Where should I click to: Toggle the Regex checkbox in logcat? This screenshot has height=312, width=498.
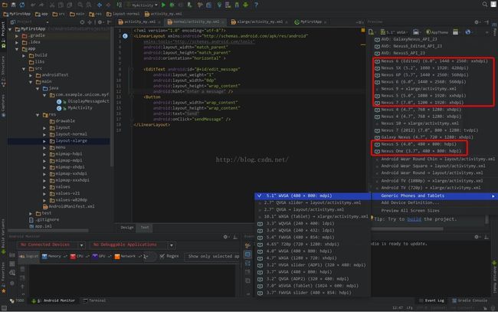click(x=162, y=256)
